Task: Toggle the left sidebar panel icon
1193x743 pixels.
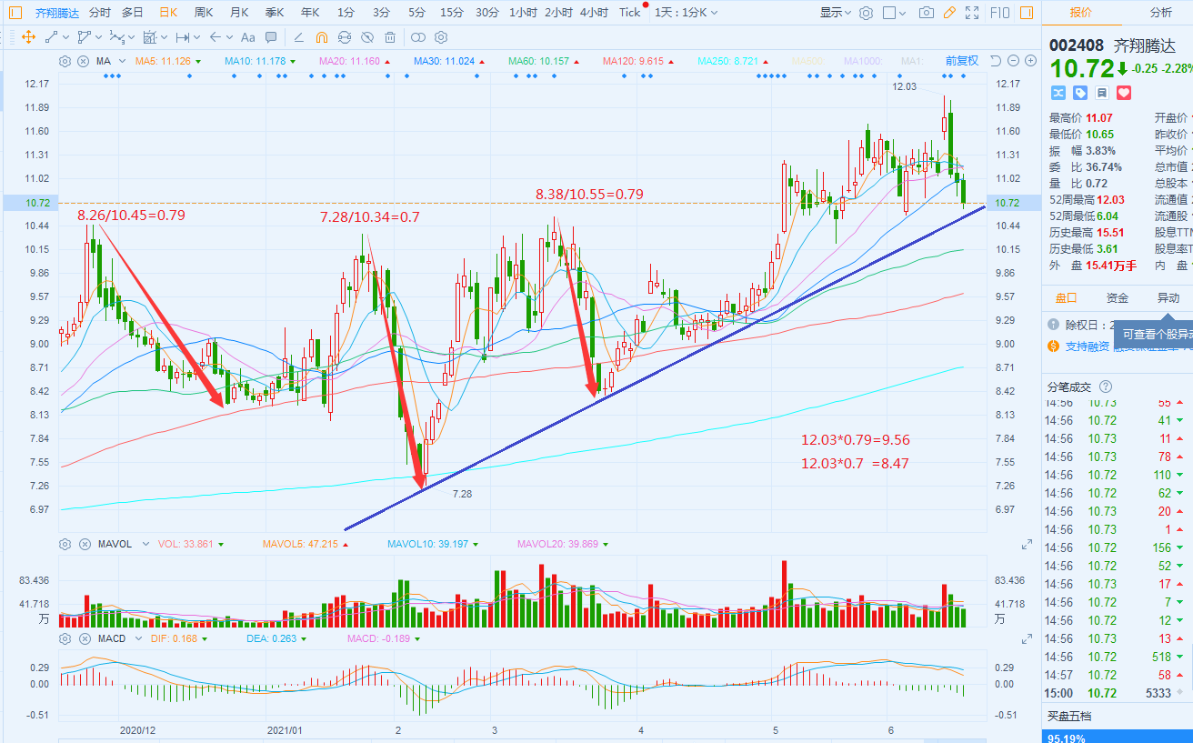Action: (x=15, y=13)
